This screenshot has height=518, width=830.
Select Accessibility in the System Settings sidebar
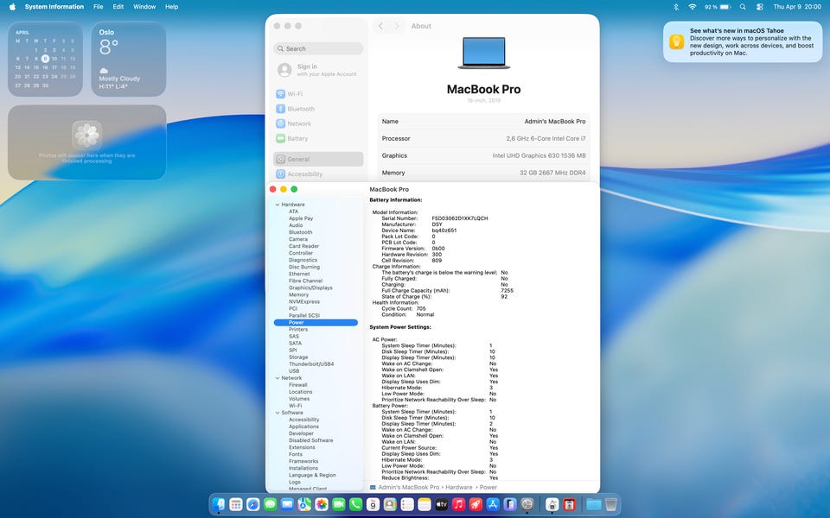(318, 174)
